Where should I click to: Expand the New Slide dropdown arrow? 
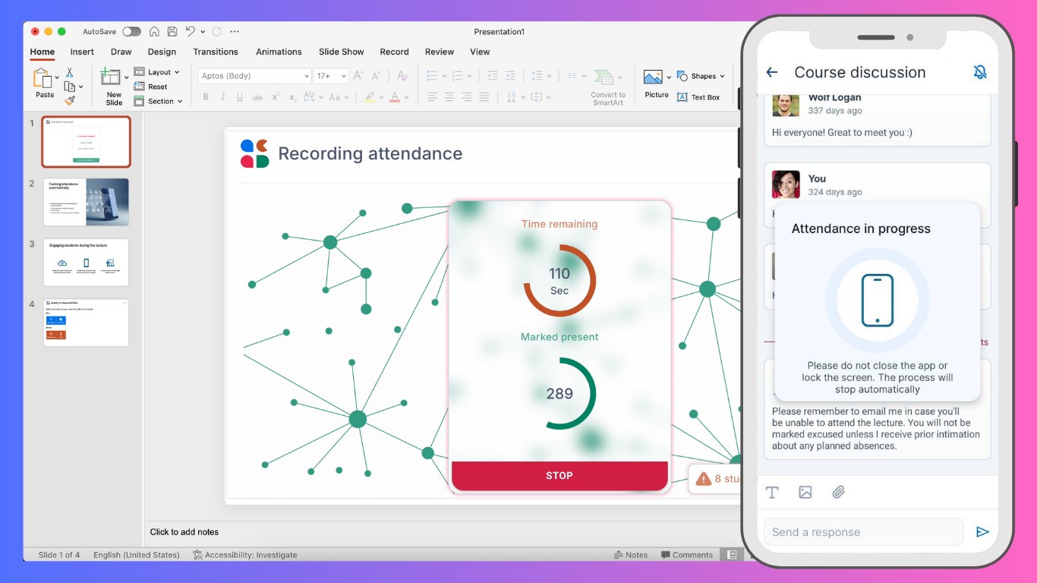127,77
